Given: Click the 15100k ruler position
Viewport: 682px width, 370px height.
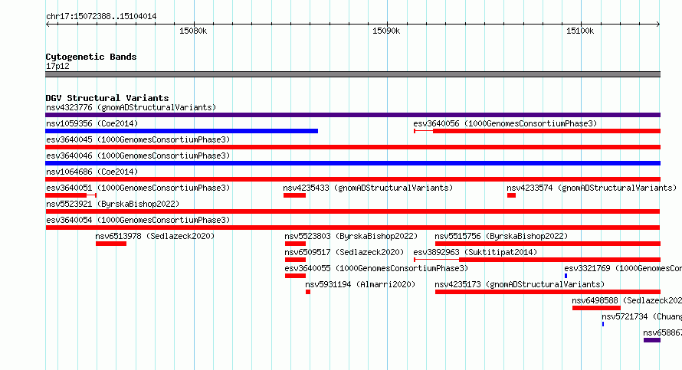Looking at the screenshot, I should tap(580, 31).
